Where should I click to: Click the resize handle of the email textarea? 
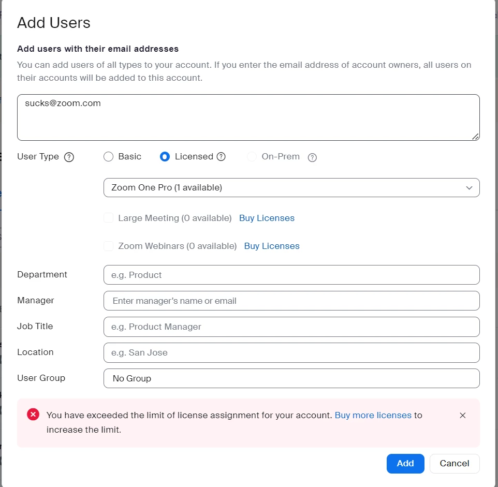pos(475,137)
